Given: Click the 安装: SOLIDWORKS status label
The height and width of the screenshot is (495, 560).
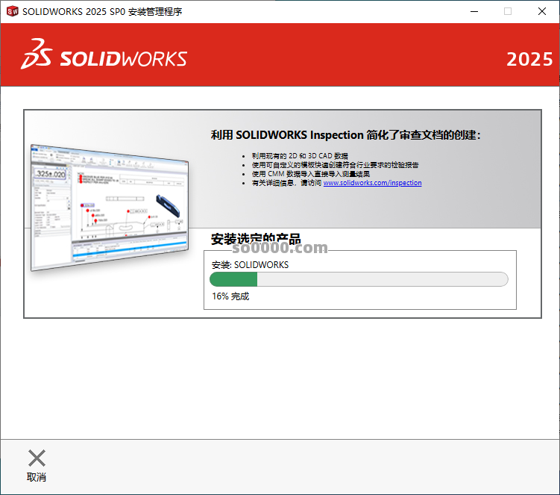Looking at the screenshot, I should coord(250,264).
